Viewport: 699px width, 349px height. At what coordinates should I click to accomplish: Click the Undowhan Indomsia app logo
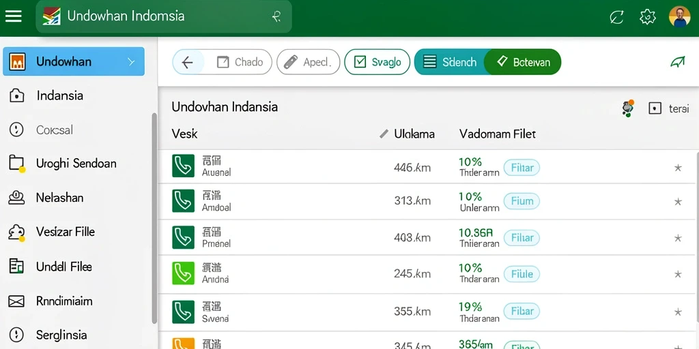click(51, 16)
